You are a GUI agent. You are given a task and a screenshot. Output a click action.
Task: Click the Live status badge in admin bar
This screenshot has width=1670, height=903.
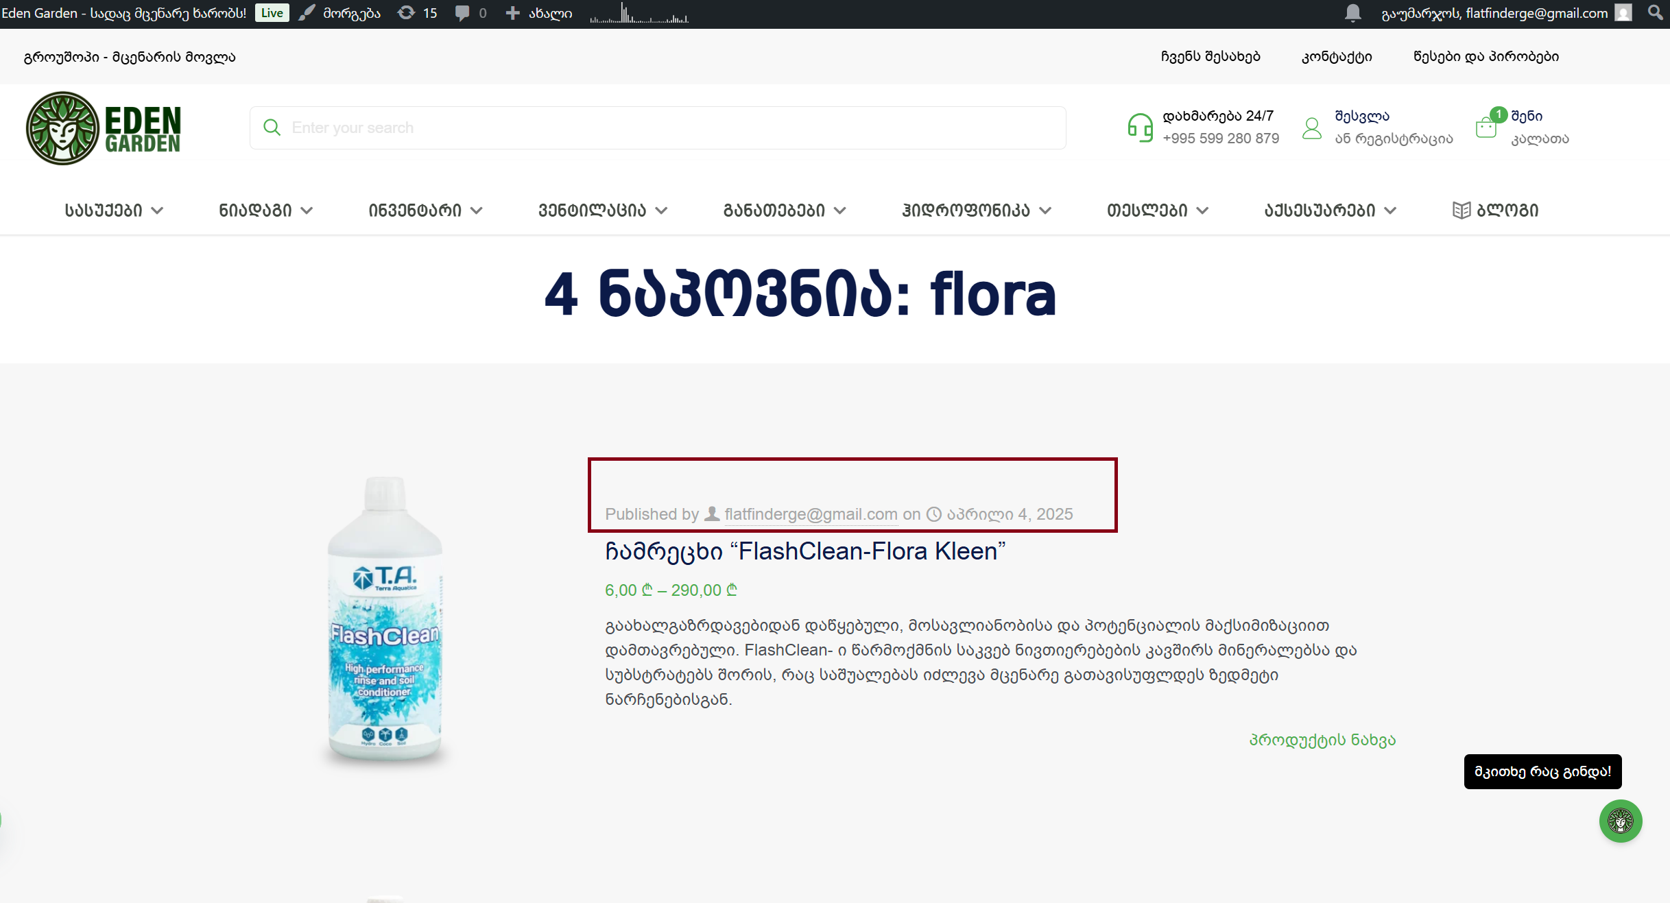272,13
